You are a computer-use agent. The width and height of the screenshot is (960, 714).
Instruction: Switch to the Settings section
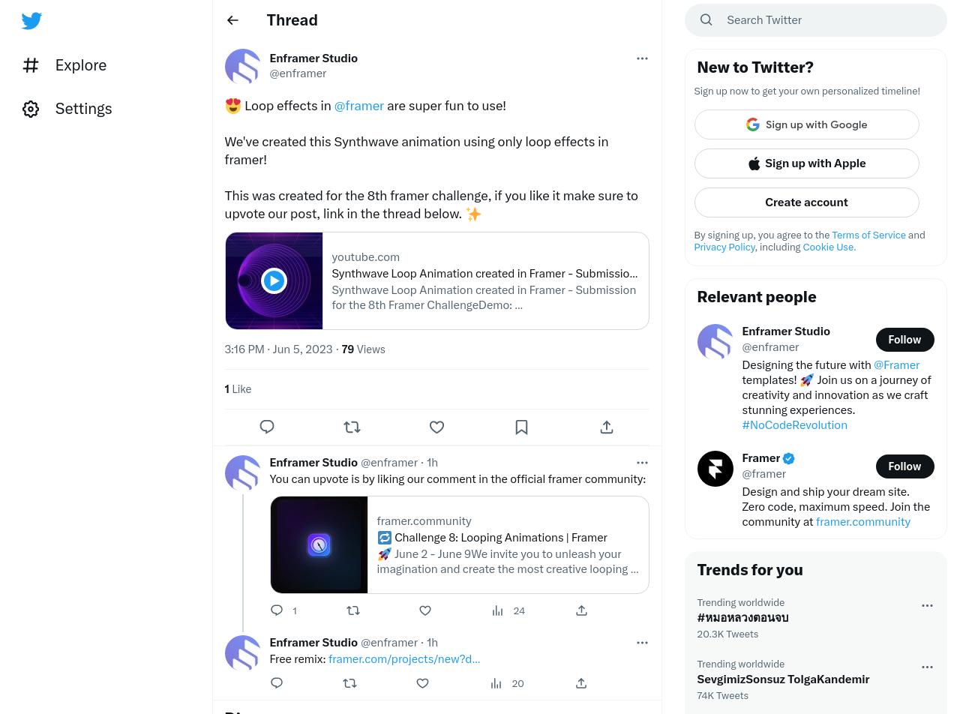coord(31,109)
